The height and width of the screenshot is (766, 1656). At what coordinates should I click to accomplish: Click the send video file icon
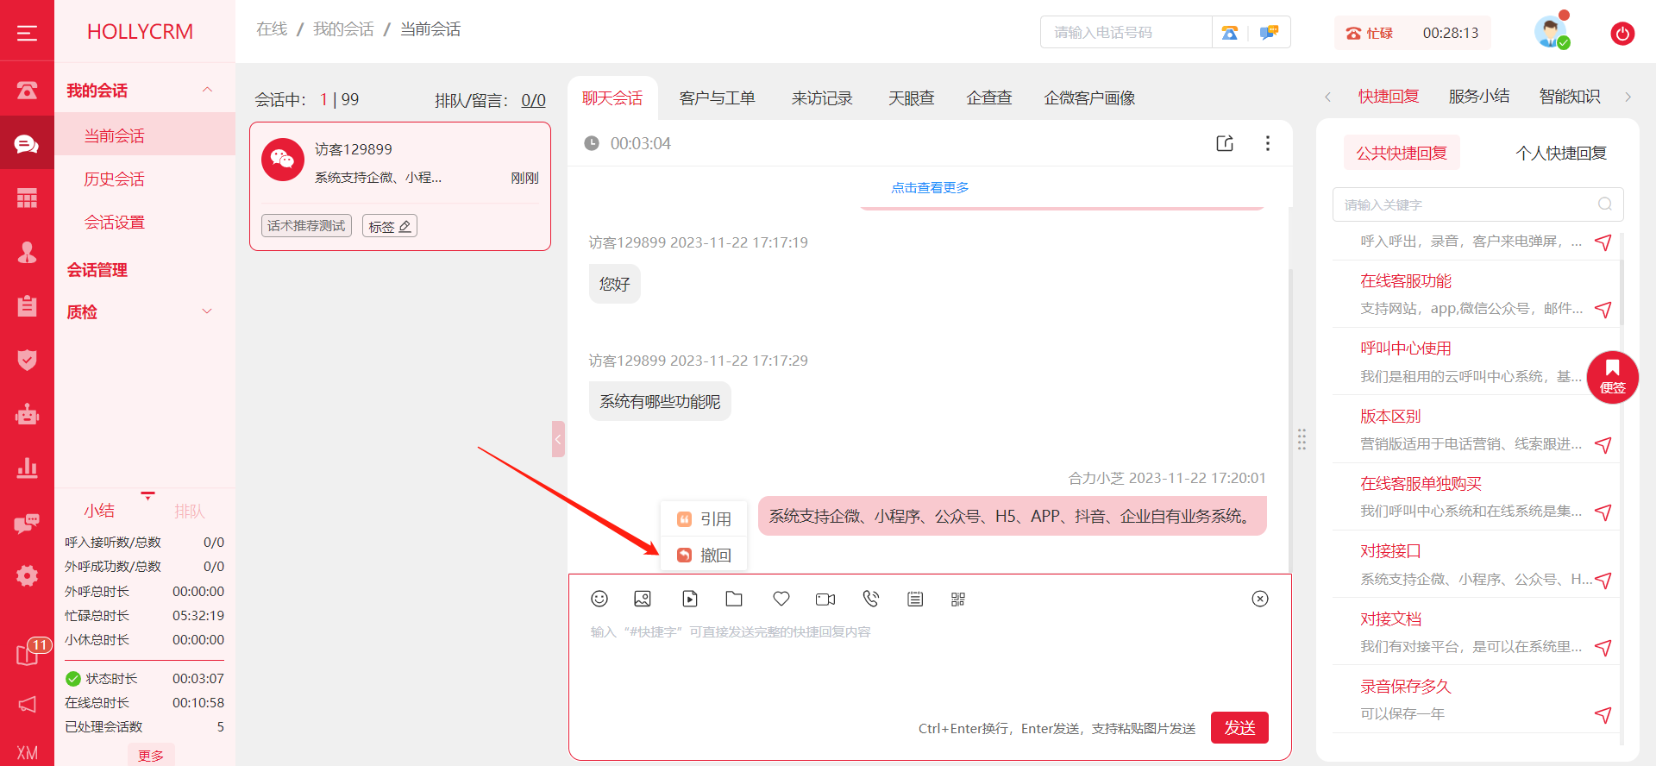[x=690, y=599]
